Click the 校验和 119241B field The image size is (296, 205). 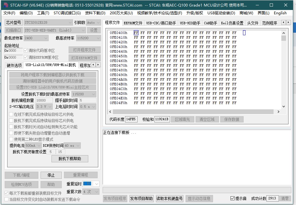tap(162, 119)
